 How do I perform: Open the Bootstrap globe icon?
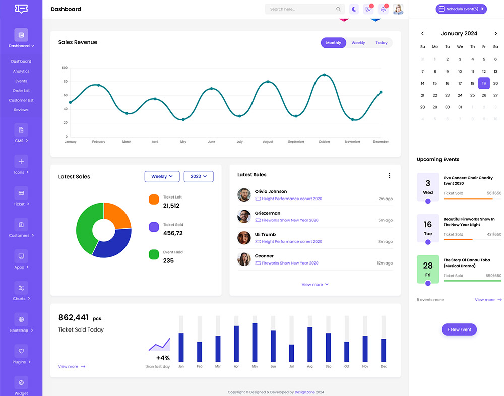tap(21, 319)
